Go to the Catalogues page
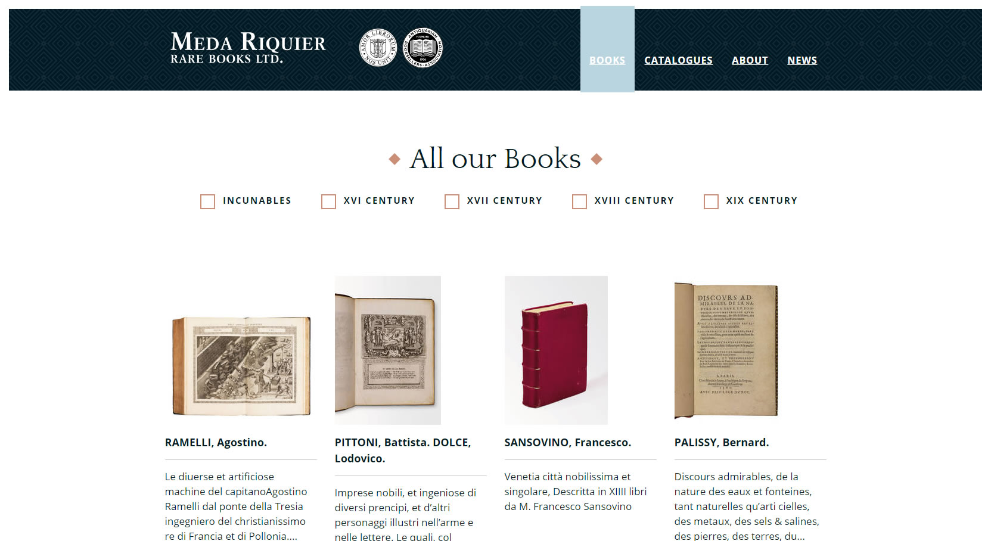Image resolution: width=991 pixels, height=541 pixels. 678,60
